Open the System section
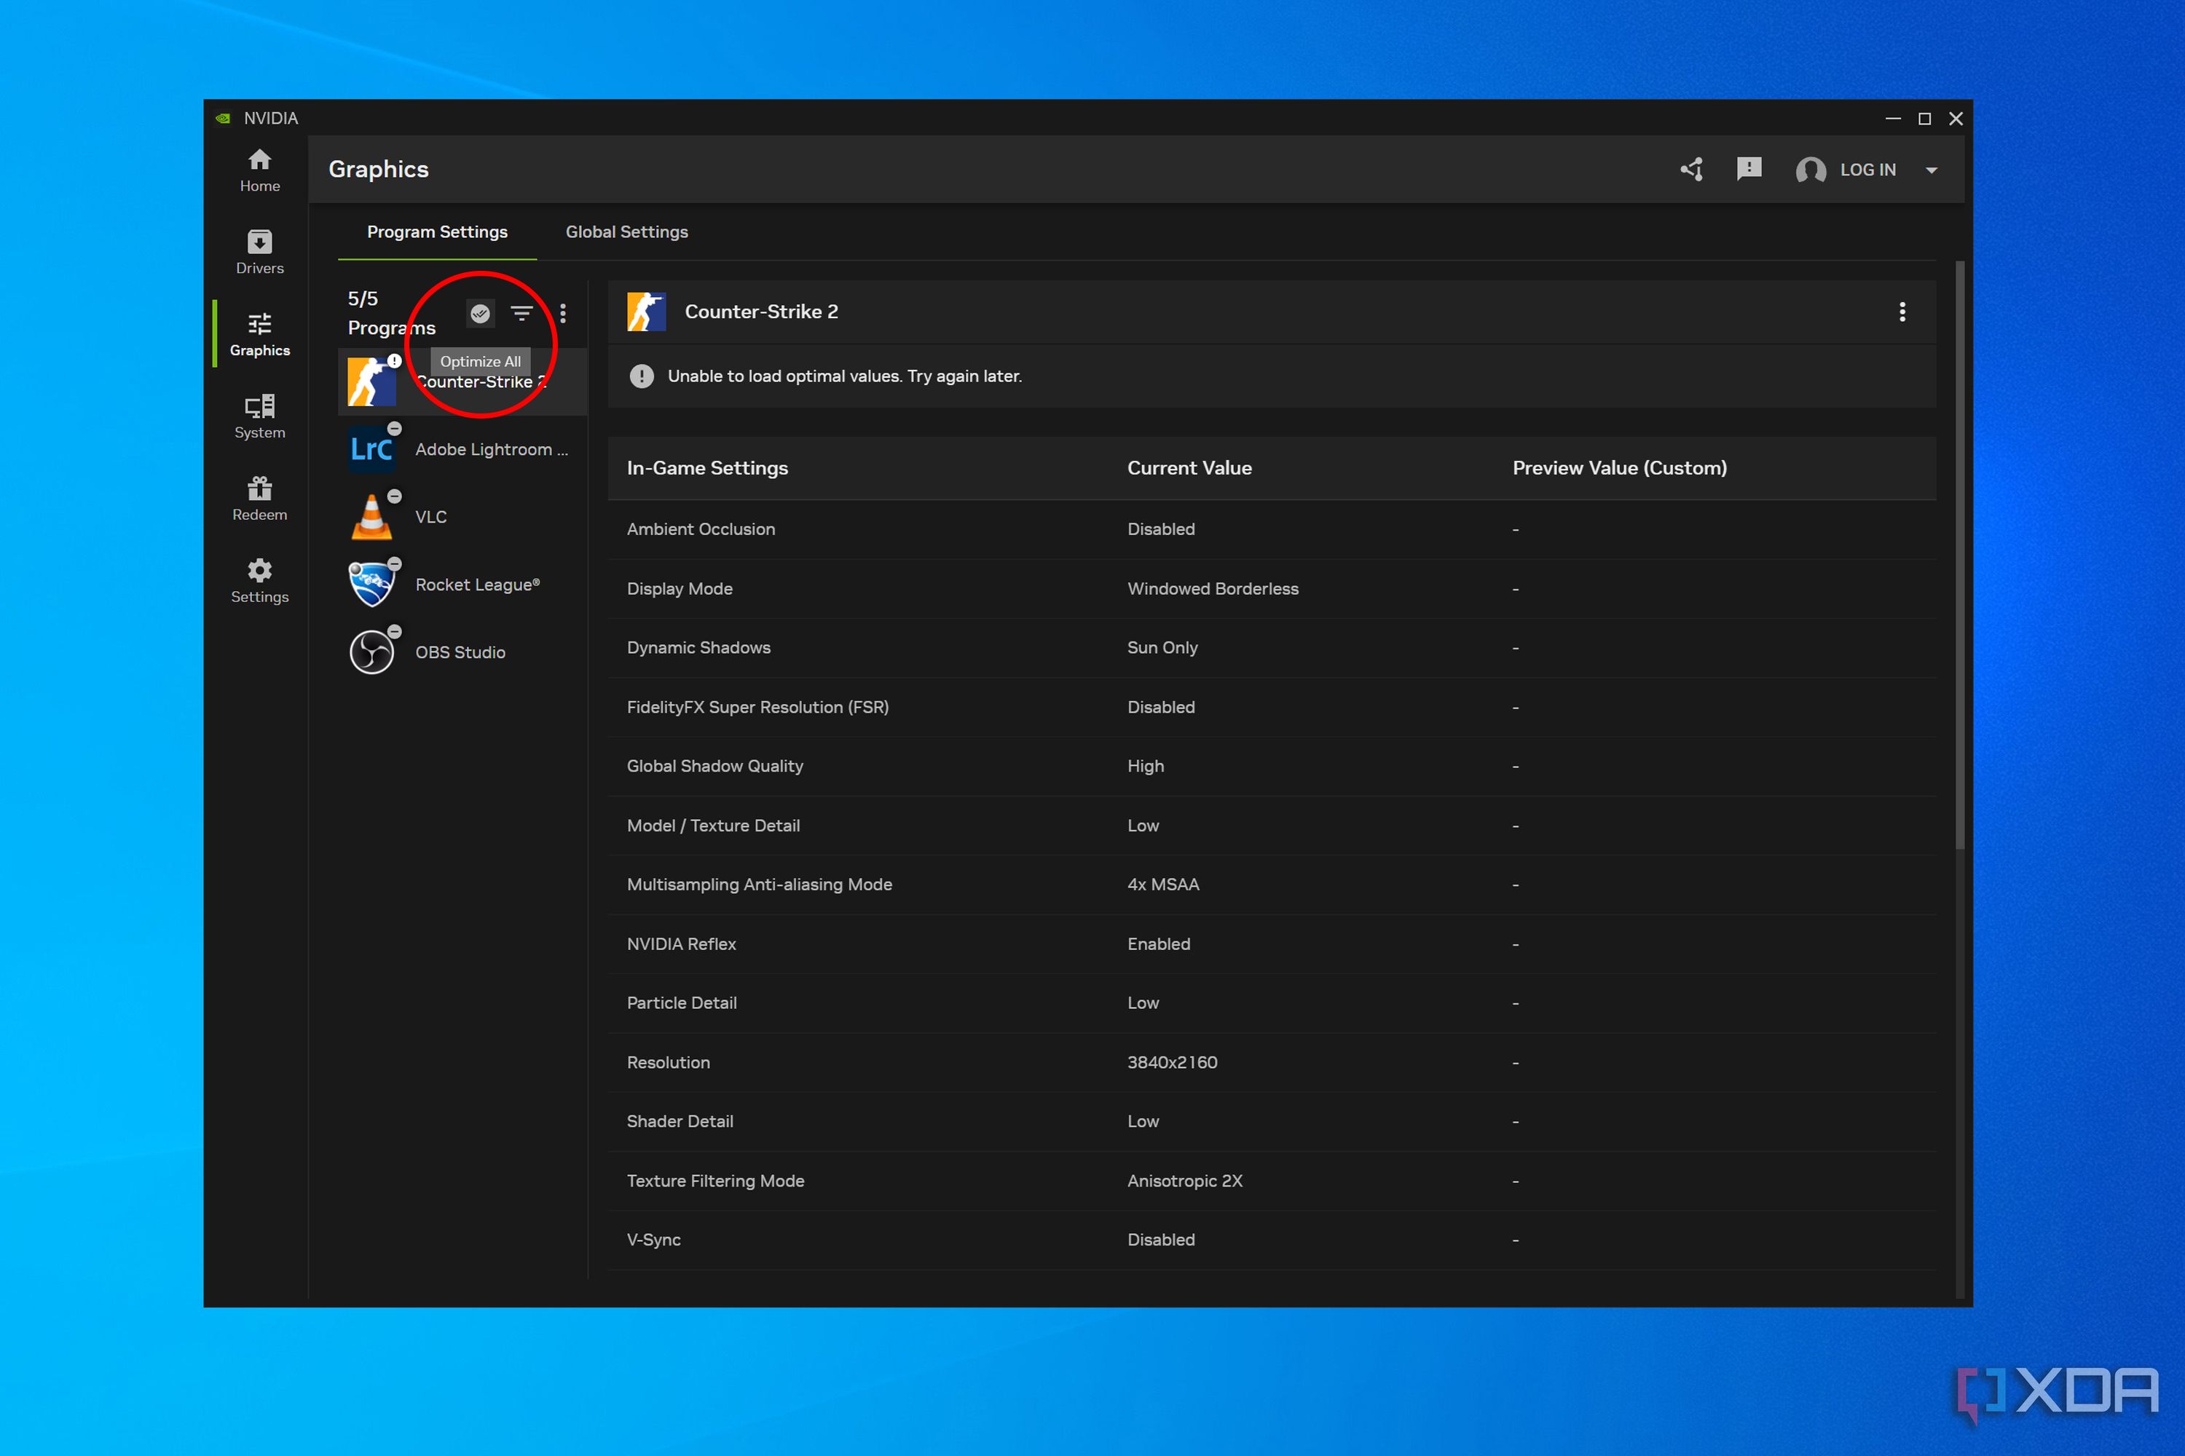The image size is (2185, 1456). point(259,415)
